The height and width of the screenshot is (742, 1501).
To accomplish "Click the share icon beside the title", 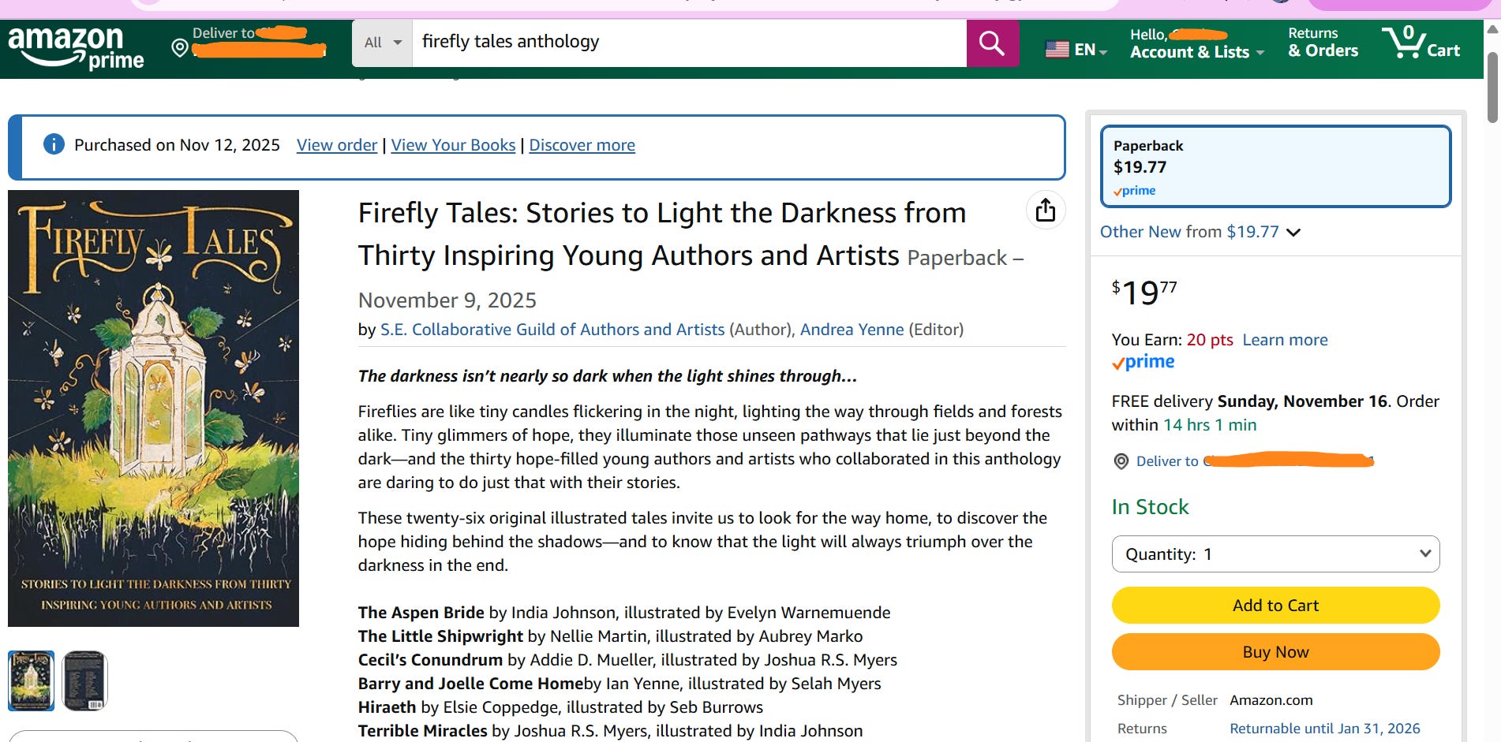I will click(x=1045, y=211).
